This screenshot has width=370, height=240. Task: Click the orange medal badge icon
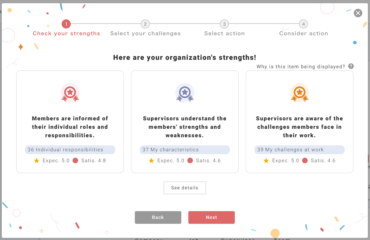point(300,93)
